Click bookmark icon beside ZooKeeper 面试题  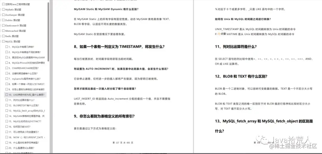click(3, 15)
